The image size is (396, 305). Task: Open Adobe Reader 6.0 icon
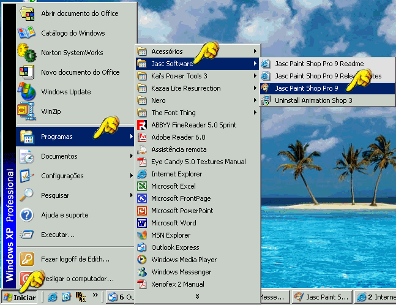click(142, 137)
